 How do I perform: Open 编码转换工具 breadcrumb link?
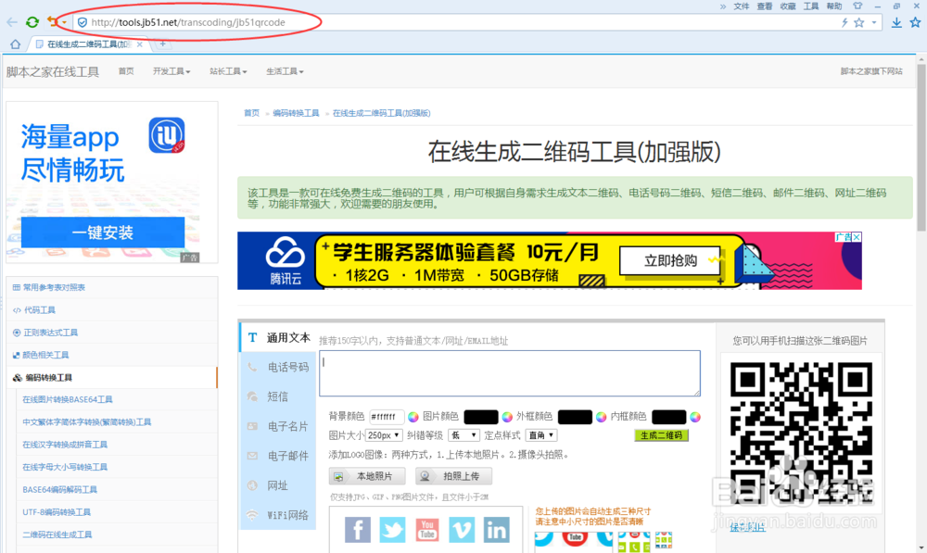click(x=296, y=113)
